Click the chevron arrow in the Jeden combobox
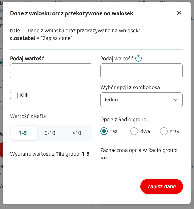Screen dimensions: 194x209 (x=175, y=100)
